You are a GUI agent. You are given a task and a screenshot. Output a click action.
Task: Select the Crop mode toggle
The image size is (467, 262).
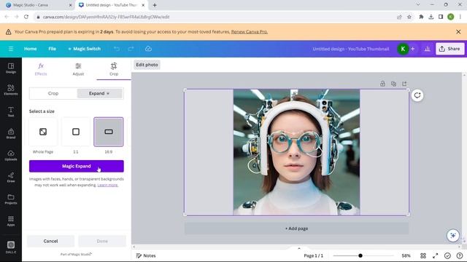click(53, 93)
